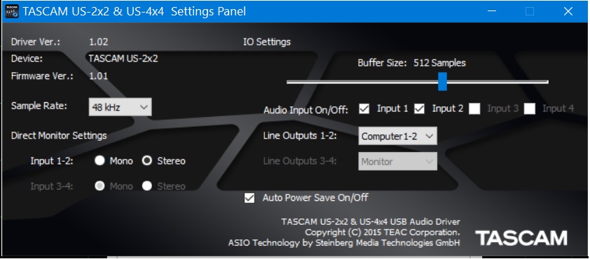The height and width of the screenshot is (259, 590).
Task: Select Stereo for Input 1-2 direct monitor
Action: pos(146,161)
